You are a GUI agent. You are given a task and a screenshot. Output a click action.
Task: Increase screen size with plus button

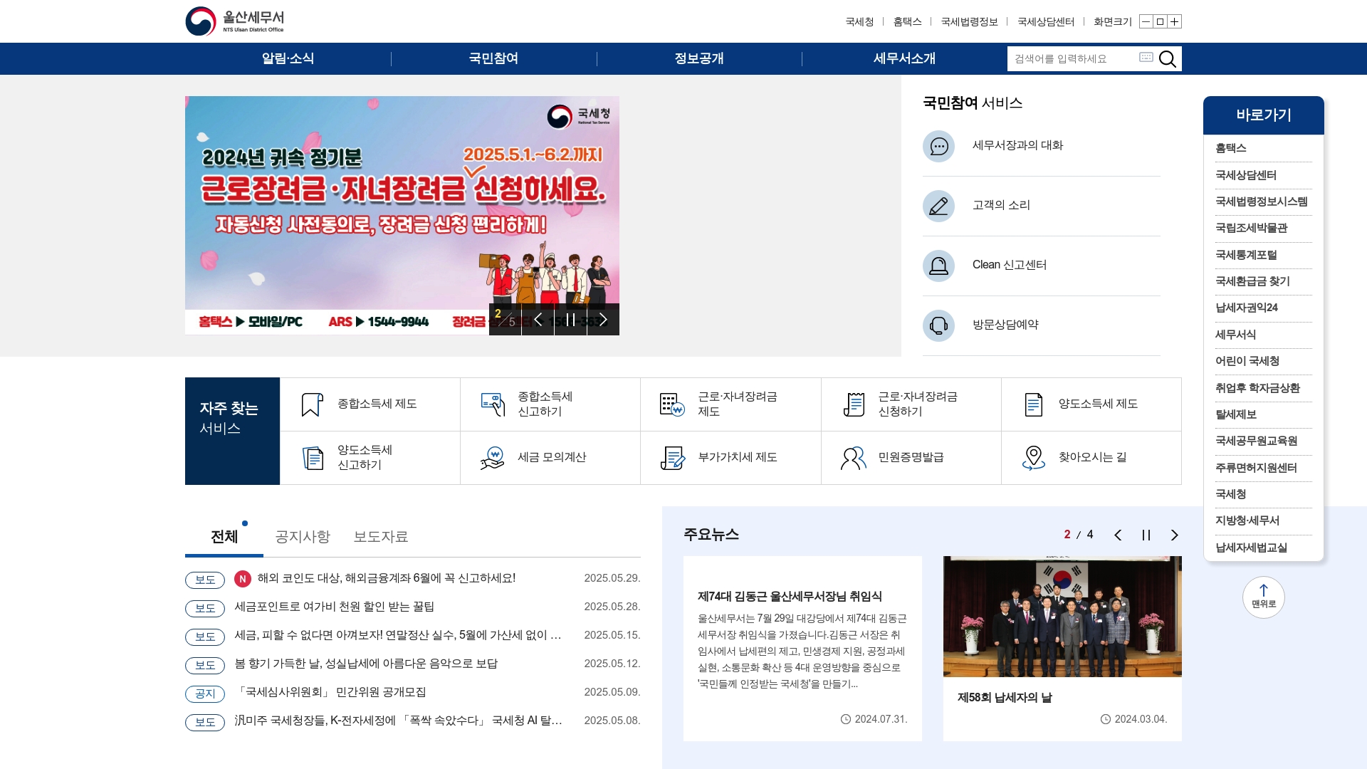(1175, 21)
